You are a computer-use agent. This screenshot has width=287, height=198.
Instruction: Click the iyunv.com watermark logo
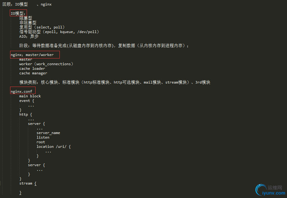click(x=270, y=190)
